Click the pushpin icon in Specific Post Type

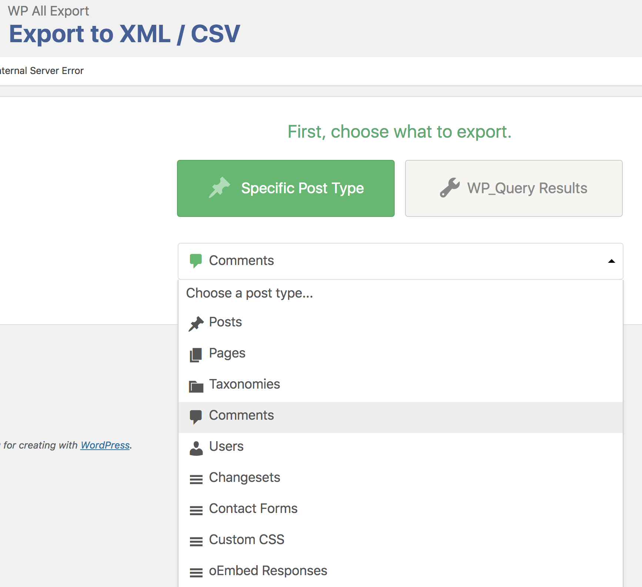(x=219, y=187)
